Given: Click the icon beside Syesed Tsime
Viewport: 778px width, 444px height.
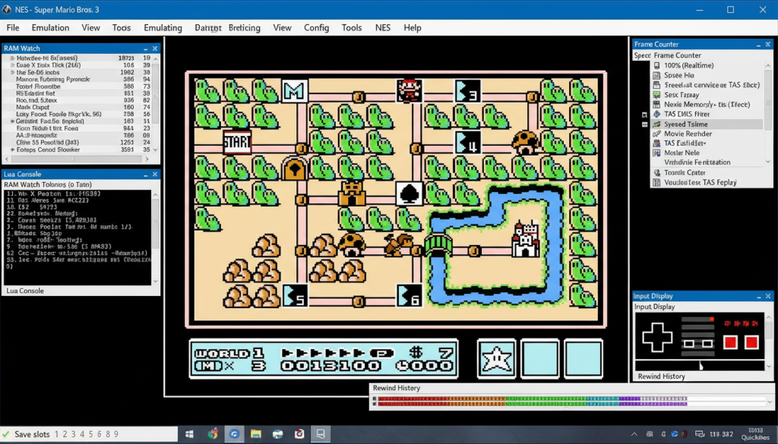Looking at the screenshot, I should [x=657, y=124].
